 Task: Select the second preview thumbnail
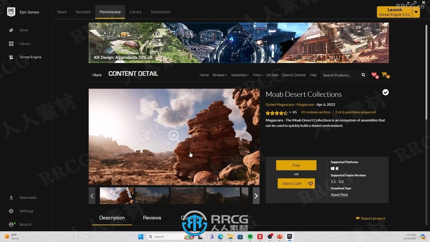click(x=152, y=196)
